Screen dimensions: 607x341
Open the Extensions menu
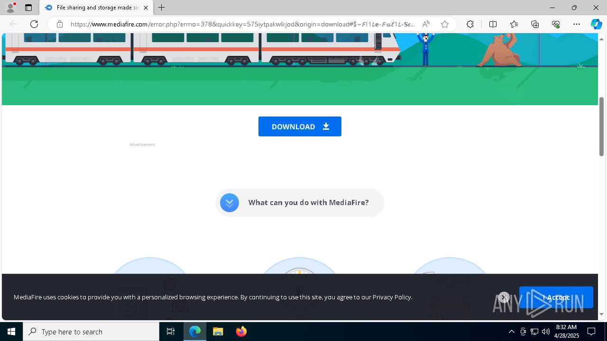(x=470, y=24)
